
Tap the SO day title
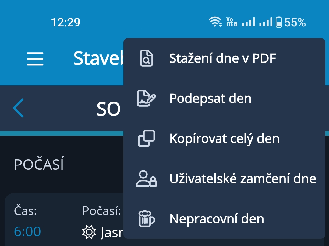coord(108,109)
